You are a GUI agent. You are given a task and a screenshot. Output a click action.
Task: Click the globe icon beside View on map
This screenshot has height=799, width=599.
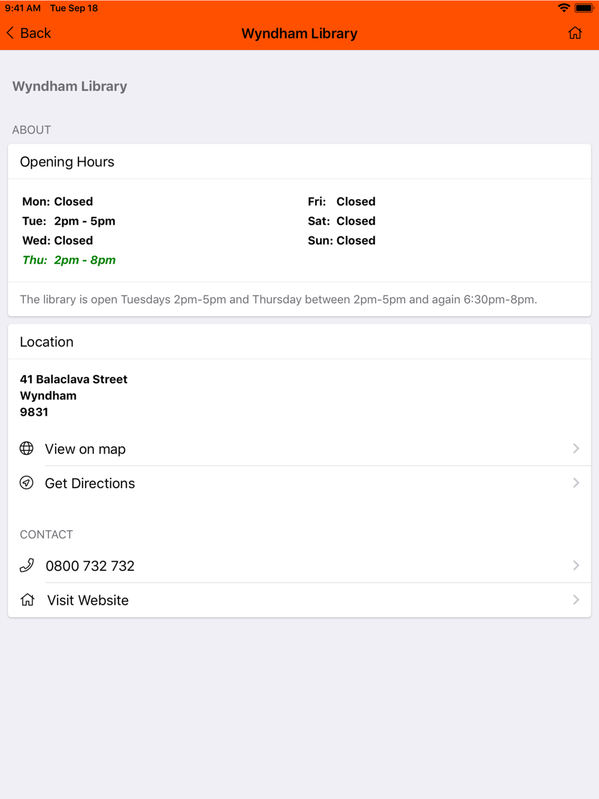click(26, 448)
